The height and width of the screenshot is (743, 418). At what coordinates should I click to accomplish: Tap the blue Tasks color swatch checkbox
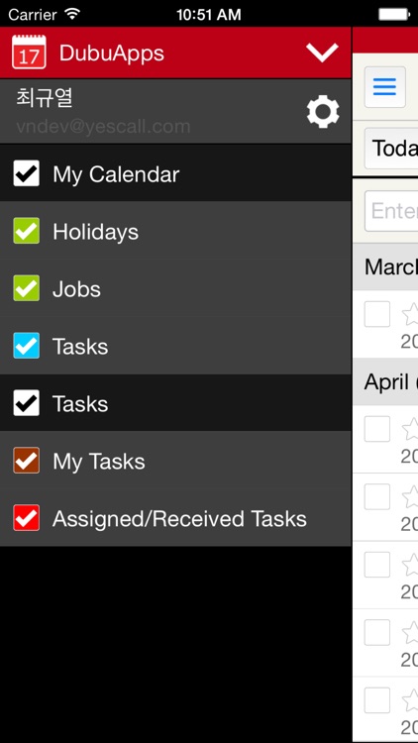coord(27,346)
